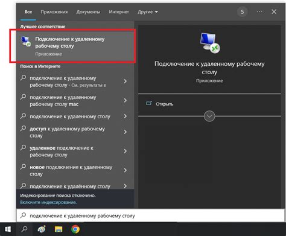The width and height of the screenshot is (286, 236).
Task: Click the taskbar search magnifier icon
Action: click(x=25, y=229)
